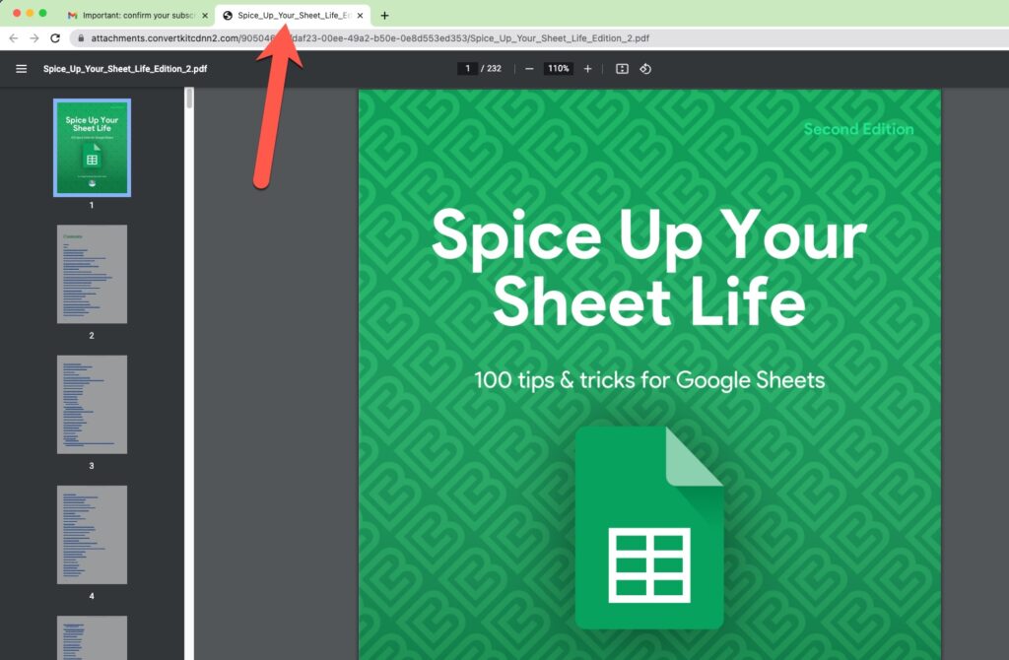
Task: Zoom in with the plus button
Action: point(587,69)
